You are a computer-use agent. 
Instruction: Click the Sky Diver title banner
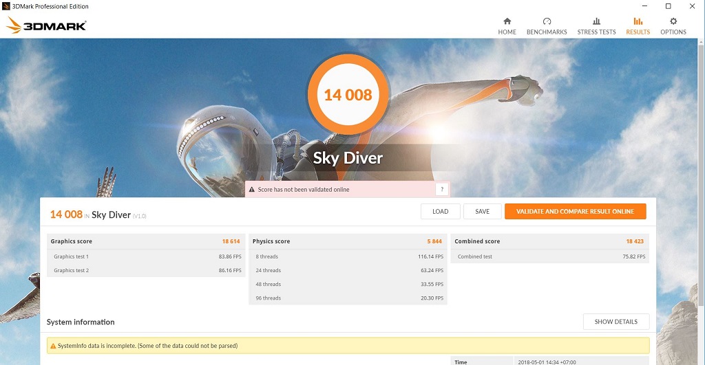pyautogui.click(x=348, y=158)
